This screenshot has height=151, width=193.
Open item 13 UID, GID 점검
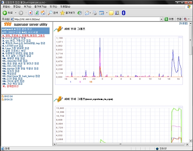[12, 66]
